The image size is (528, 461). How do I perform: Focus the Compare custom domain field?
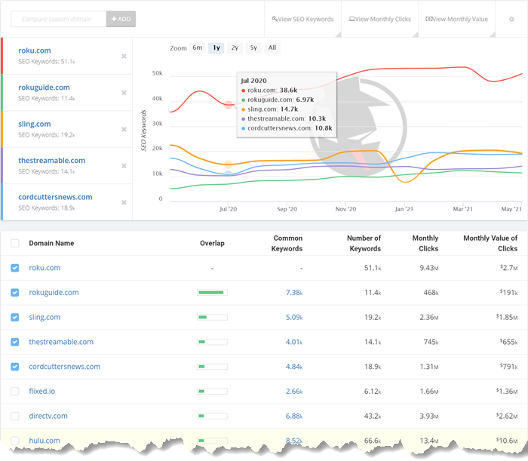tap(59, 19)
